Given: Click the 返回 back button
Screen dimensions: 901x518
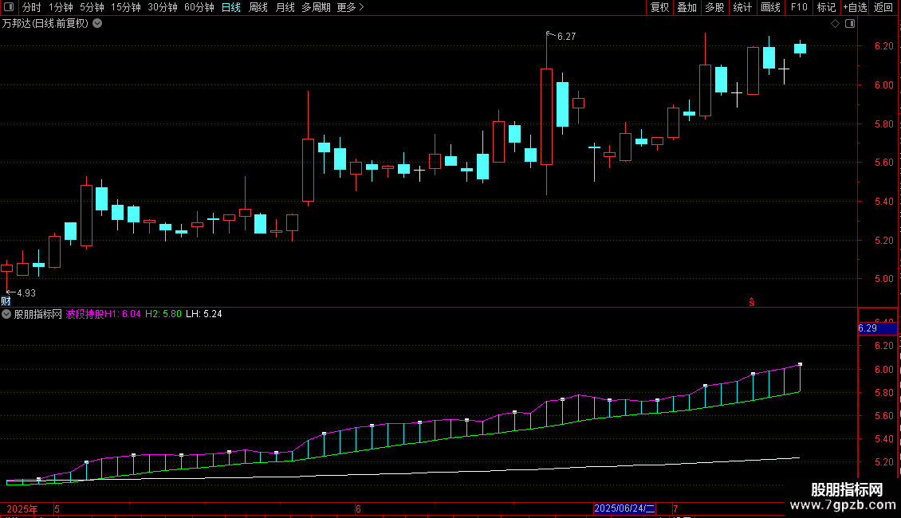Looking at the screenshot, I should [883, 7].
